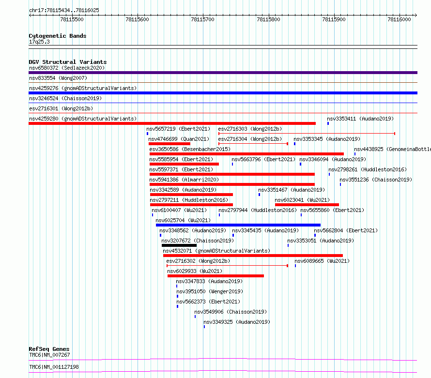Click the nsv4438925 GenomeinaBottle label
The height and width of the screenshot is (378, 431).
(x=392, y=149)
